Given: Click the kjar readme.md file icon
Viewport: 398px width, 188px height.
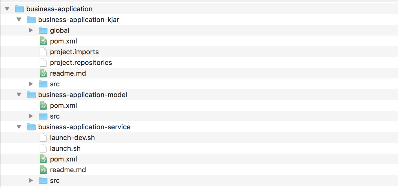Looking at the screenshot, I should point(43,73).
